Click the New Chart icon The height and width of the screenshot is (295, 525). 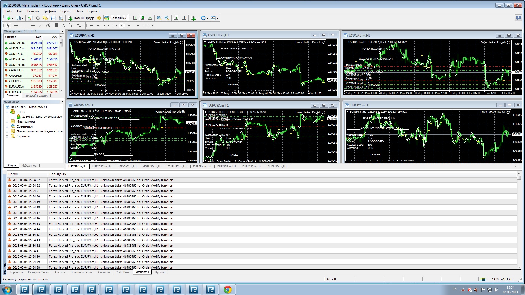pyautogui.click(x=8, y=18)
